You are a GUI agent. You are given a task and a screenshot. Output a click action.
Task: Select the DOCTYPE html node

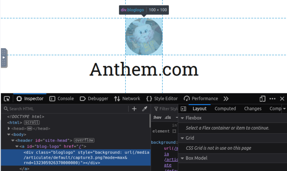click(26, 117)
